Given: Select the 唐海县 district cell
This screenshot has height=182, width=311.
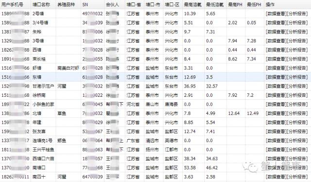Looking at the screenshot, I should tap(172, 104).
